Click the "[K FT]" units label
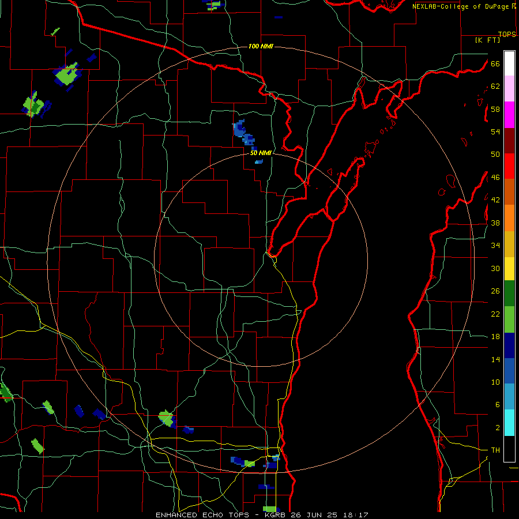Viewport: 519px width, 519px height. (488, 40)
